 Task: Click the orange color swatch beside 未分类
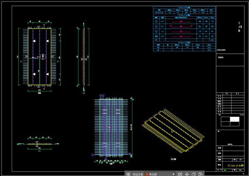point(147,174)
